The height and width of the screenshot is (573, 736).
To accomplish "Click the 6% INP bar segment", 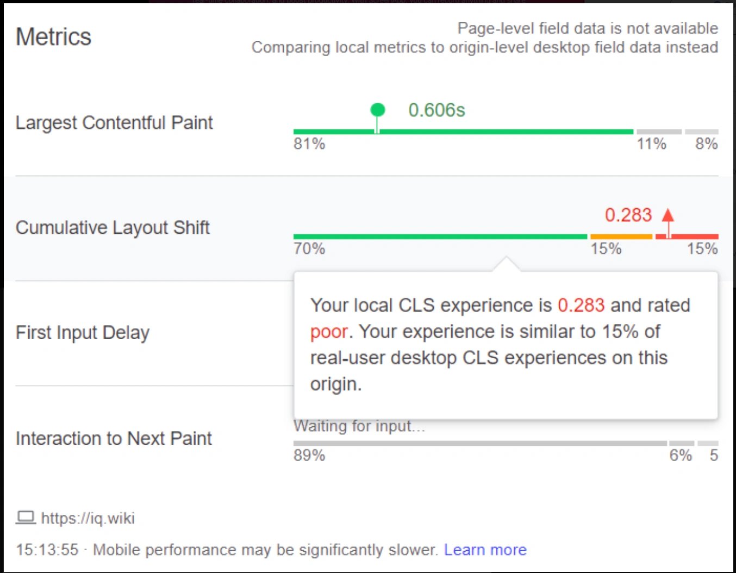I will tap(682, 443).
